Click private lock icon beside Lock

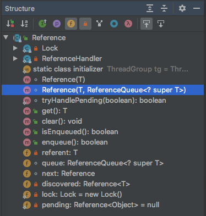click(x=36, y=48)
